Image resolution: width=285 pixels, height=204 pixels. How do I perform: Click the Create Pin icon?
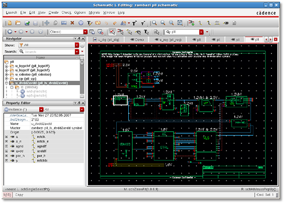click(x=225, y=23)
